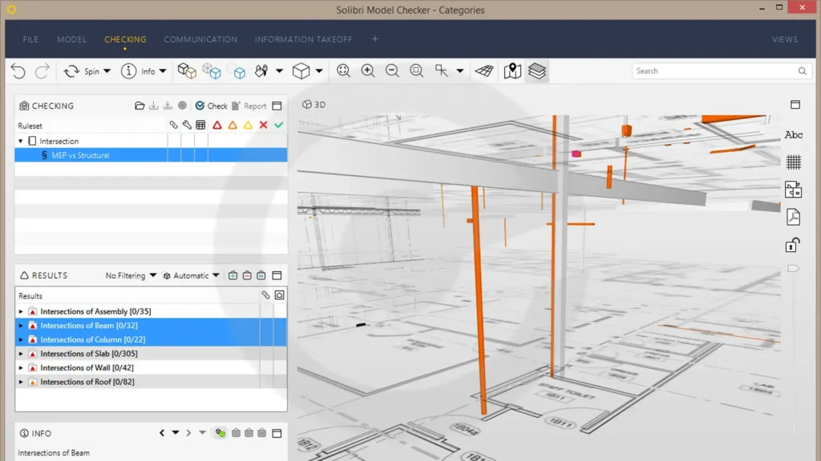Viewport: 821px width, 461px height.
Task: Click the green checkmark accepted filter
Action: pyautogui.click(x=278, y=125)
